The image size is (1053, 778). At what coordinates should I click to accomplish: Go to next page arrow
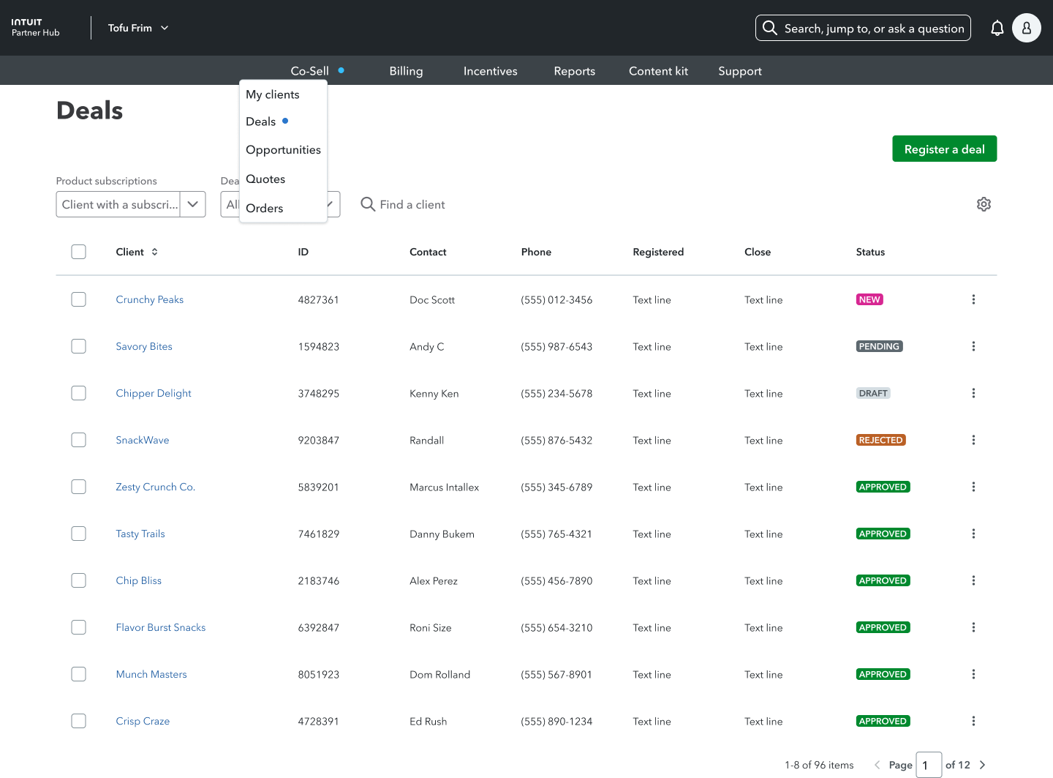[x=982, y=765]
